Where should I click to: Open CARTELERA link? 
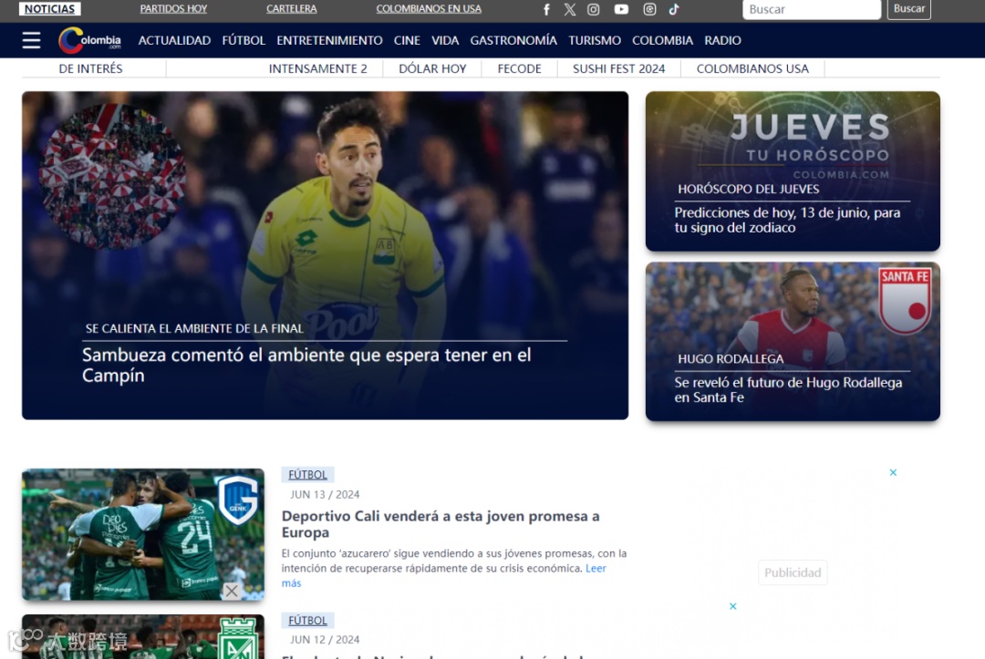(x=292, y=9)
